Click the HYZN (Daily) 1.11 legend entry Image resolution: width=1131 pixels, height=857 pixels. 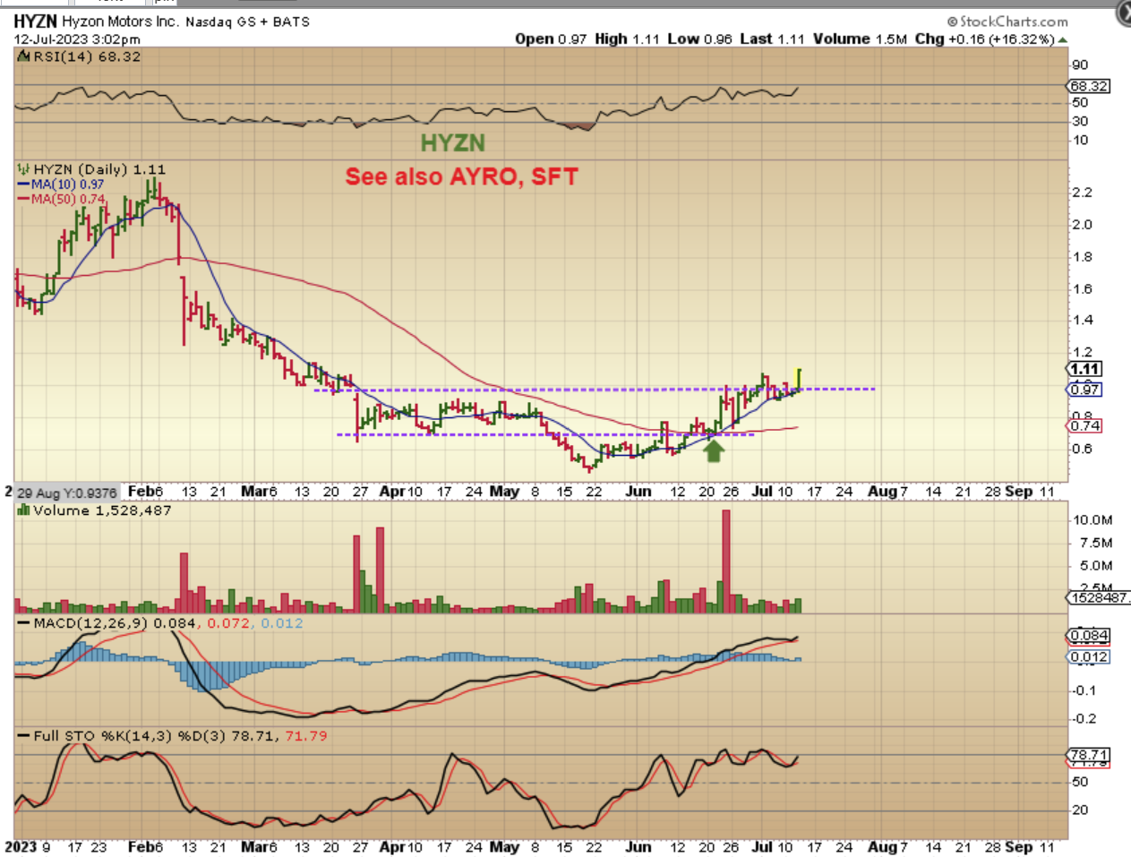pyautogui.click(x=99, y=169)
